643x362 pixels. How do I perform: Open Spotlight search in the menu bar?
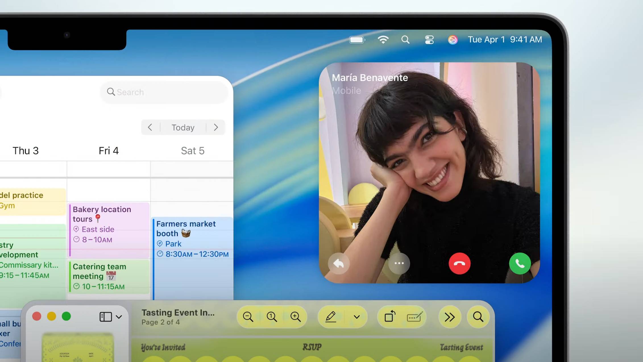(x=405, y=39)
